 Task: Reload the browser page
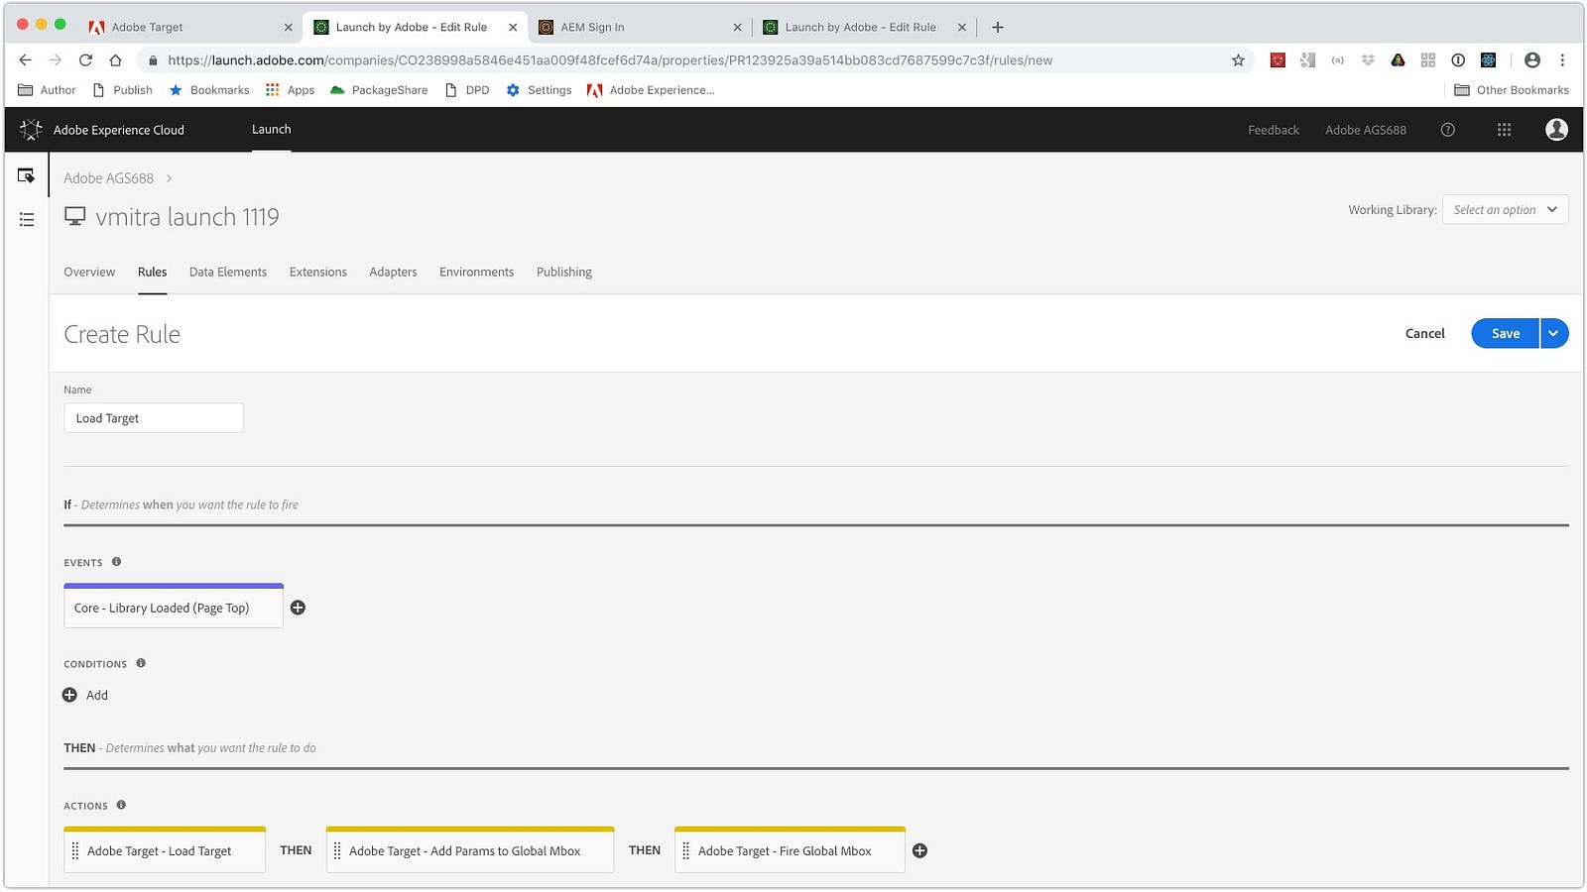85,60
